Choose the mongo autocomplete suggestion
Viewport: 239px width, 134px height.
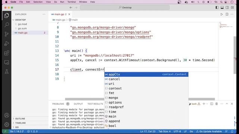146,98
